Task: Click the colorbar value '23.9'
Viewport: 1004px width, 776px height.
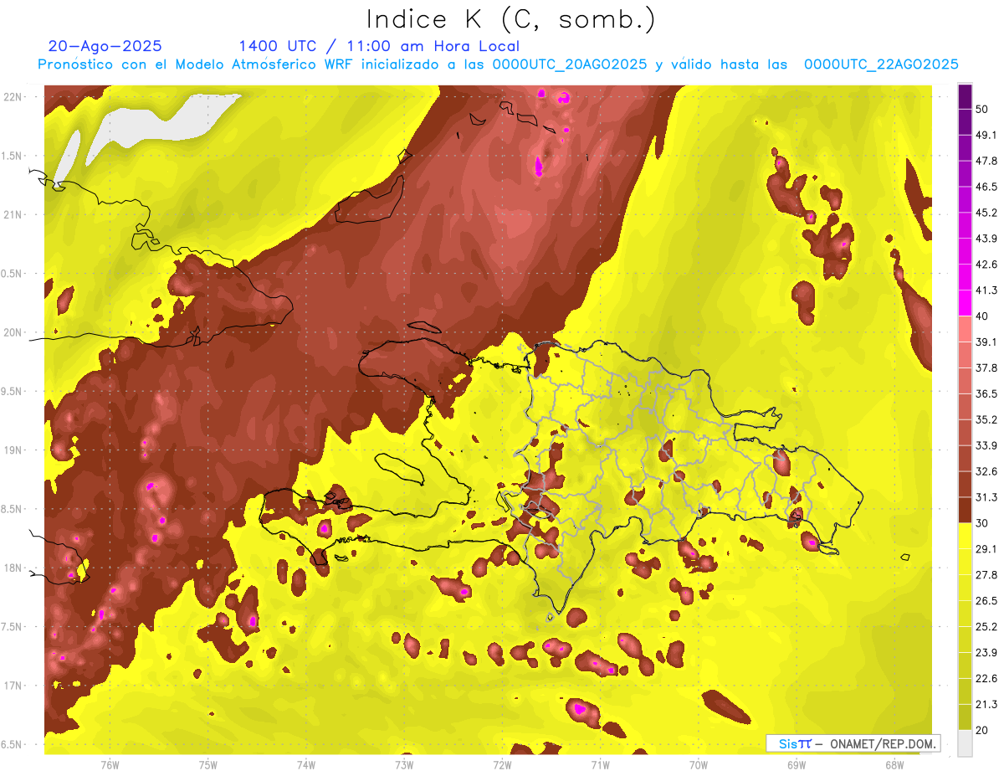Action: [x=986, y=653]
